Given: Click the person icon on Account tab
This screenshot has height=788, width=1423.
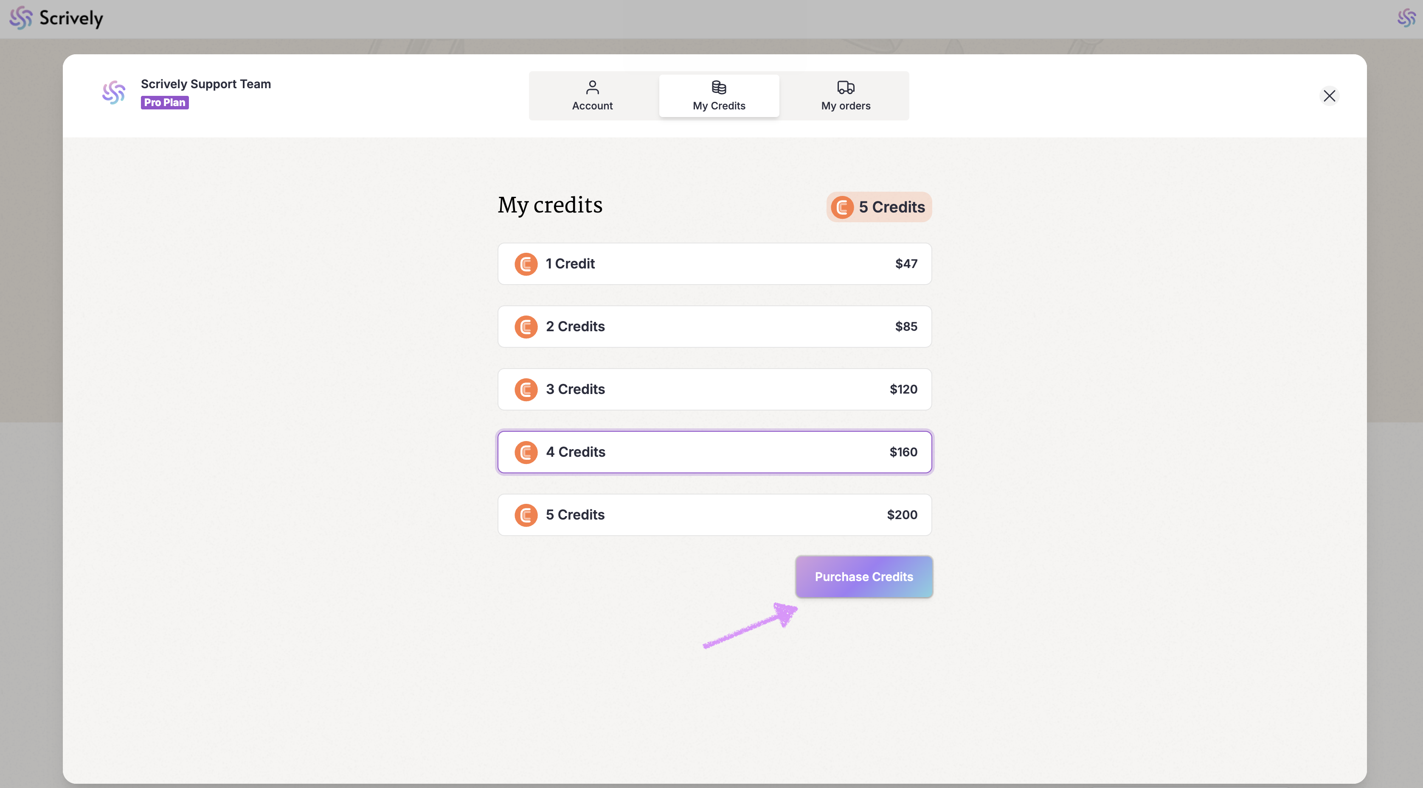Looking at the screenshot, I should [592, 87].
